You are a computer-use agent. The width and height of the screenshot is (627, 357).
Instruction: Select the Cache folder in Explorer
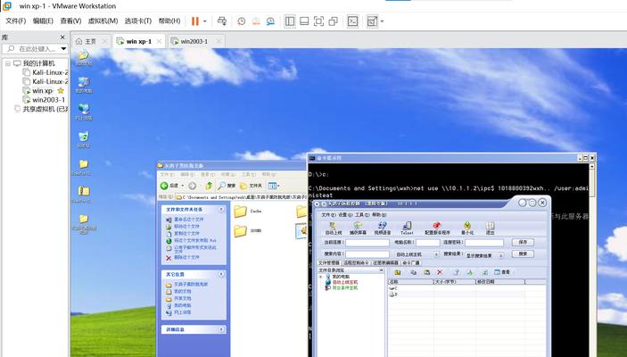(247, 212)
